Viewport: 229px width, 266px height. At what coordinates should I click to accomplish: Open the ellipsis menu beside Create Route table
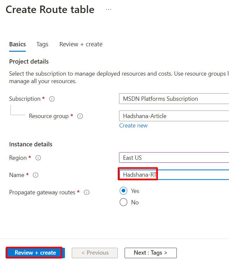tap(108, 9)
